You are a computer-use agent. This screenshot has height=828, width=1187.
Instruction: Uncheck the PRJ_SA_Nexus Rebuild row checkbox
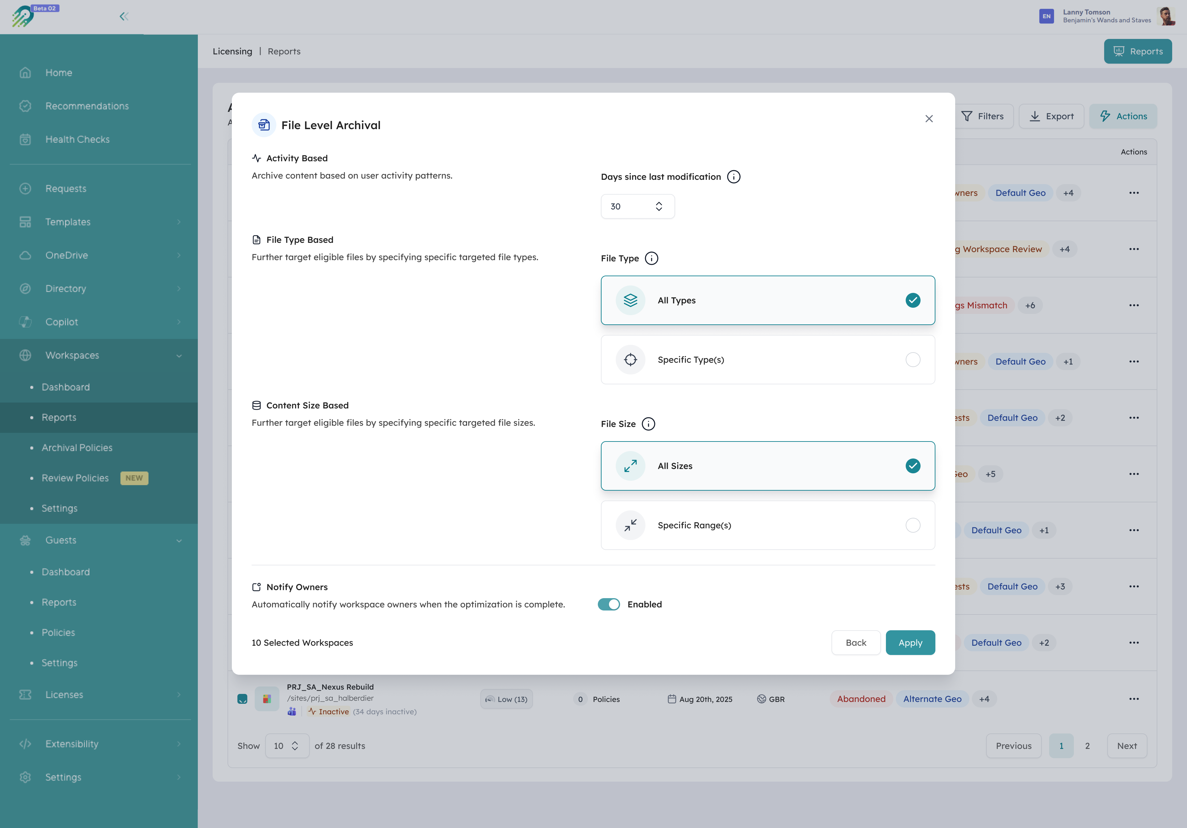242,699
